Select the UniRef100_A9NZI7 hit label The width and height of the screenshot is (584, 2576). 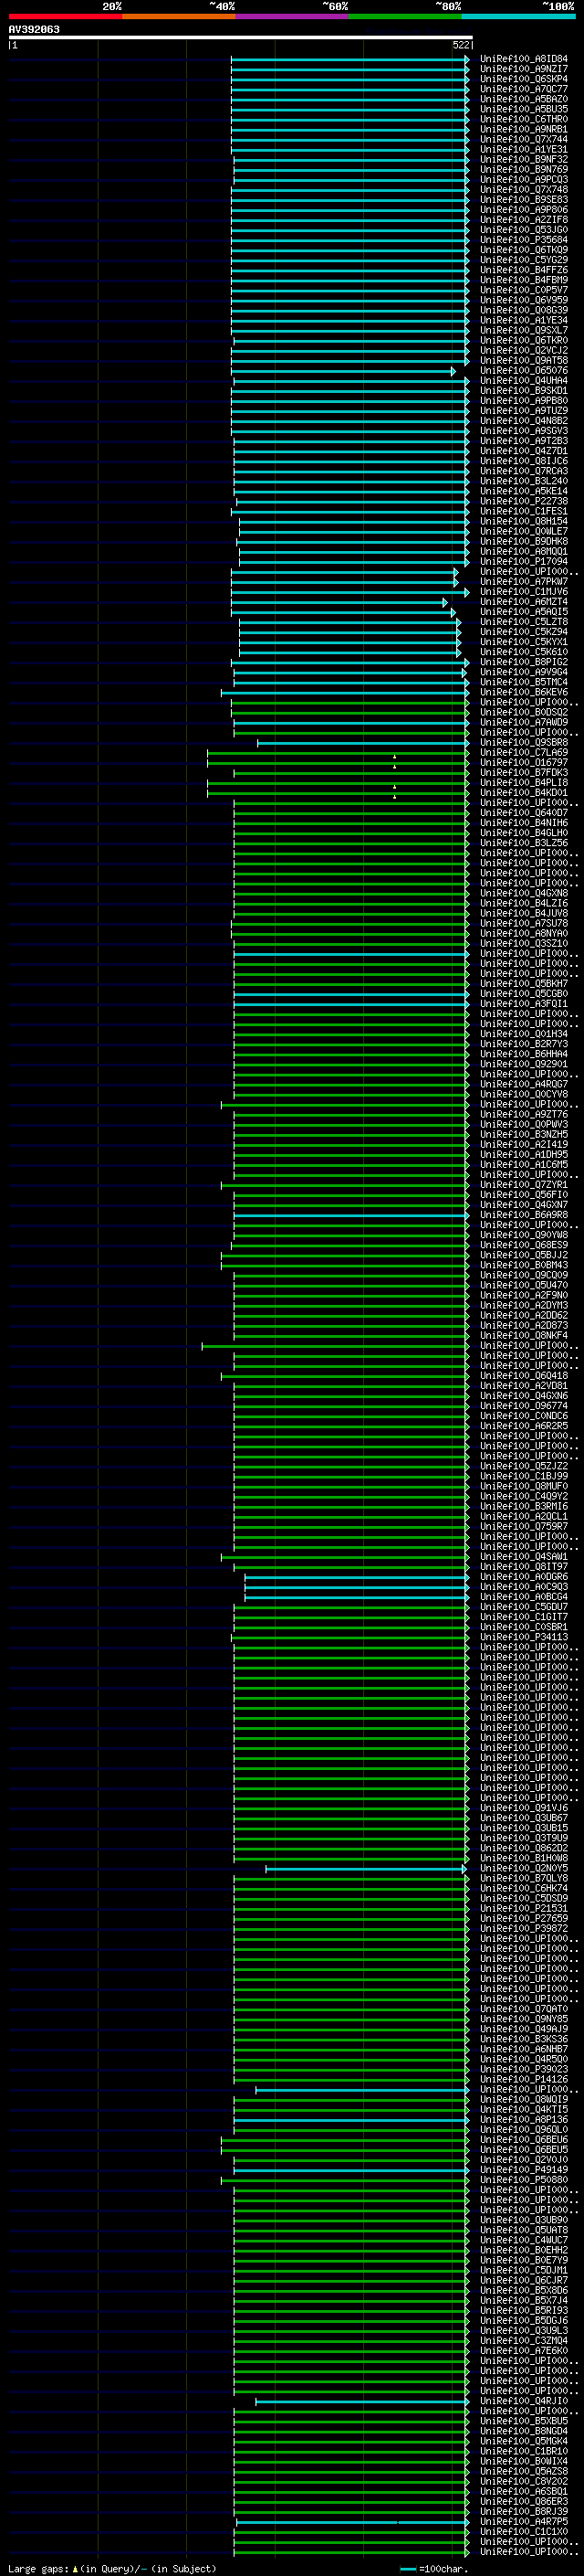coord(524,69)
